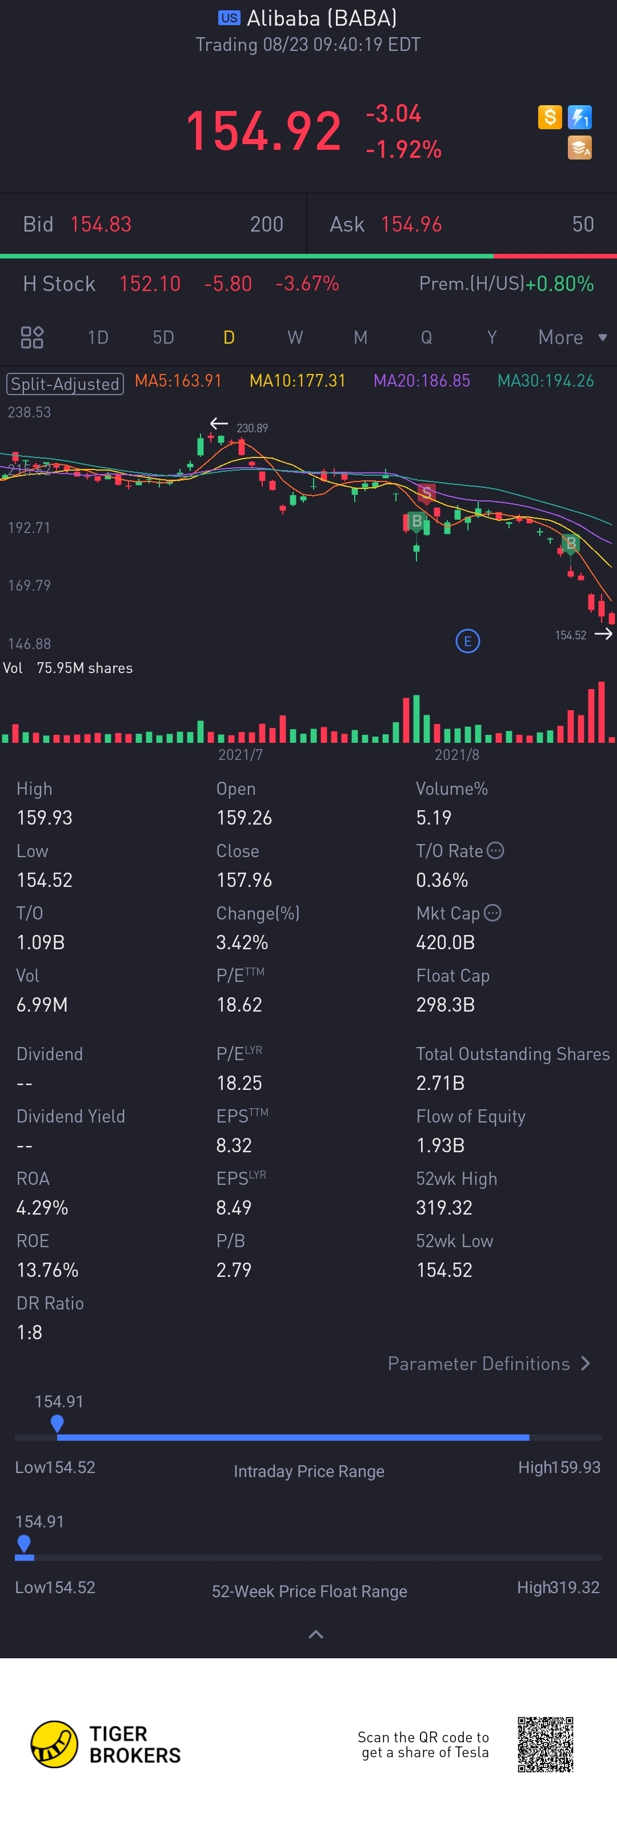Tap the Mkt Cap value 420.0B
The image size is (617, 1831).
click(x=445, y=942)
